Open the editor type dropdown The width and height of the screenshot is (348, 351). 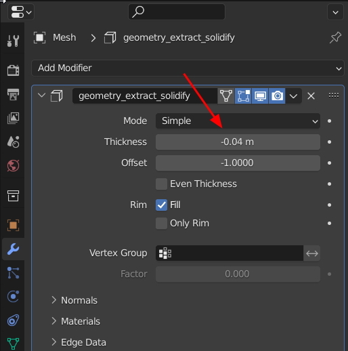click(x=21, y=12)
